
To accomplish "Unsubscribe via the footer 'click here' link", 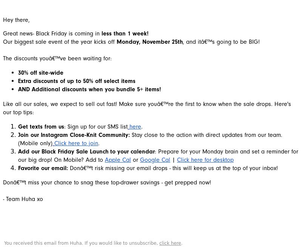I will [x=170, y=243].
